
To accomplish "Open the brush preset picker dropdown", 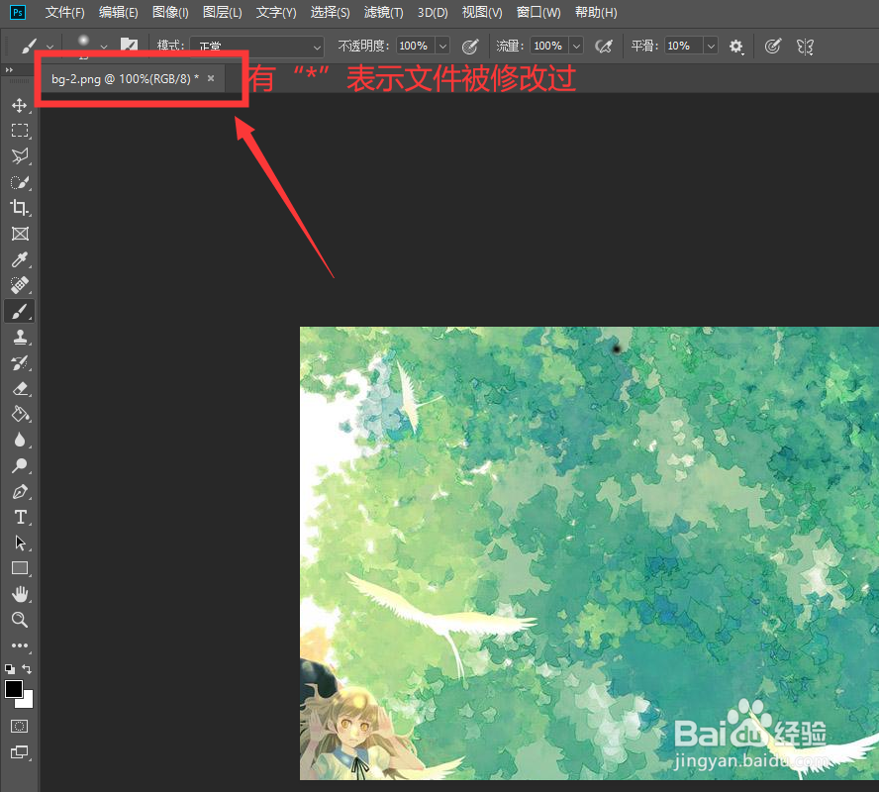I will pyautogui.click(x=104, y=48).
